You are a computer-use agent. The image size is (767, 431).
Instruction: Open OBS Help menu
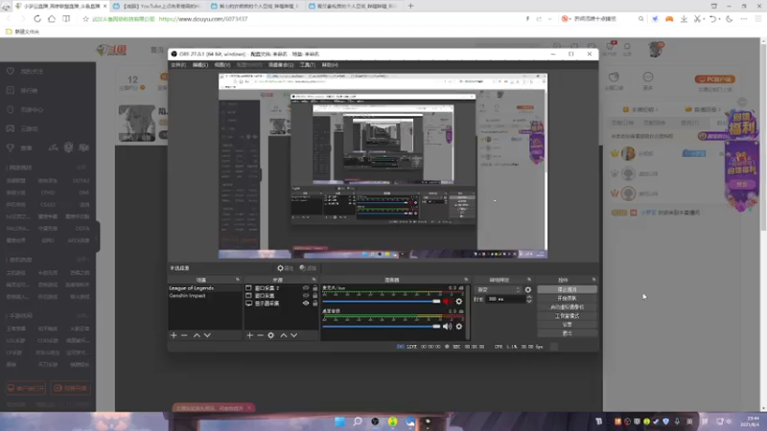tap(330, 64)
